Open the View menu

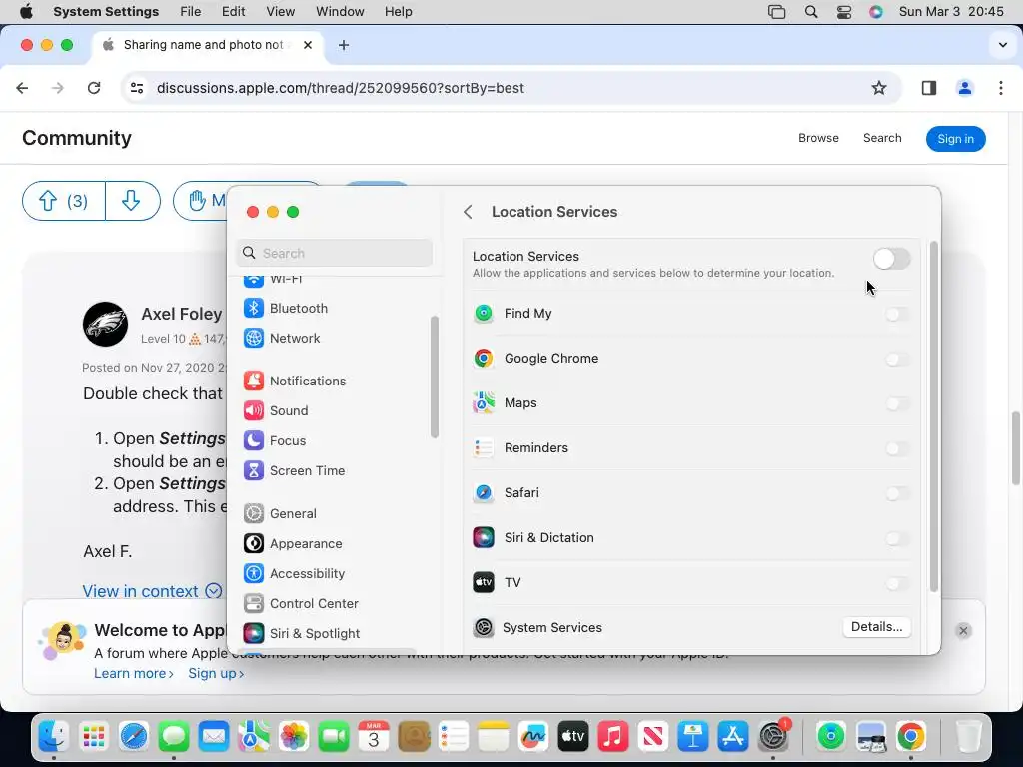pyautogui.click(x=281, y=12)
